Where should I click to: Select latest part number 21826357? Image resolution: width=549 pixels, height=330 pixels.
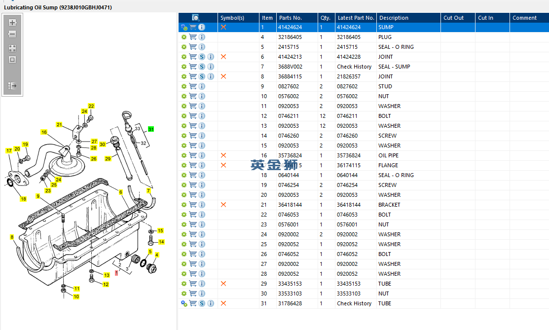[x=349, y=76]
